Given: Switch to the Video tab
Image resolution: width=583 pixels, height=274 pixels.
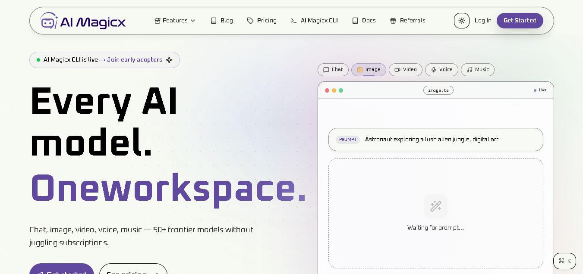Looking at the screenshot, I should pos(406,70).
